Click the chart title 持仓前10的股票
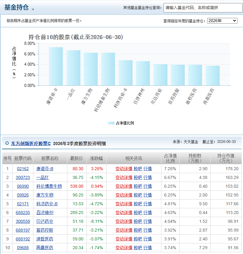The height and width of the screenshot is (254, 243). (x=76, y=37)
